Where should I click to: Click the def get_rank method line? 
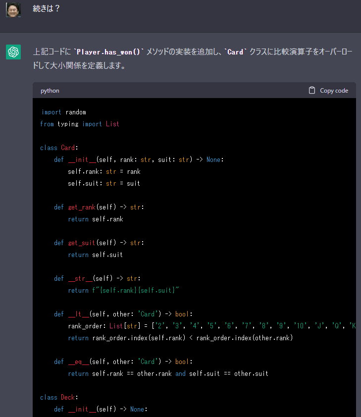pyautogui.click(x=99, y=207)
